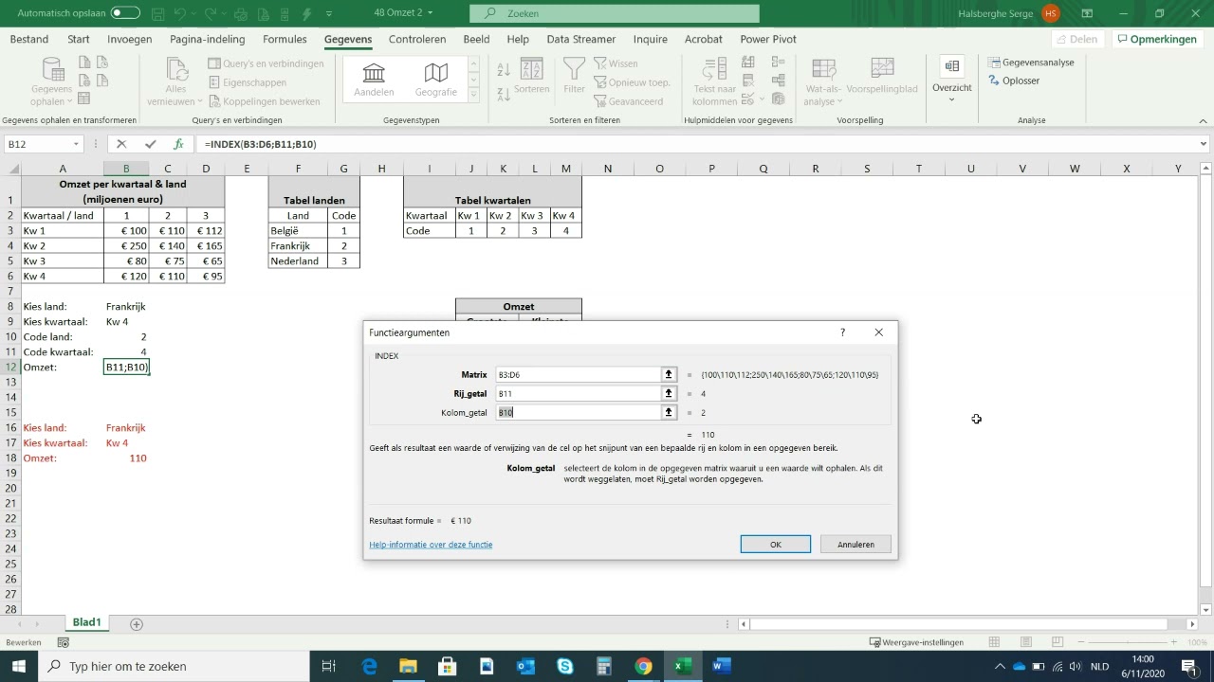1214x682 pixels.
Task: Collapse Matrix field range selector
Action: pyautogui.click(x=669, y=374)
